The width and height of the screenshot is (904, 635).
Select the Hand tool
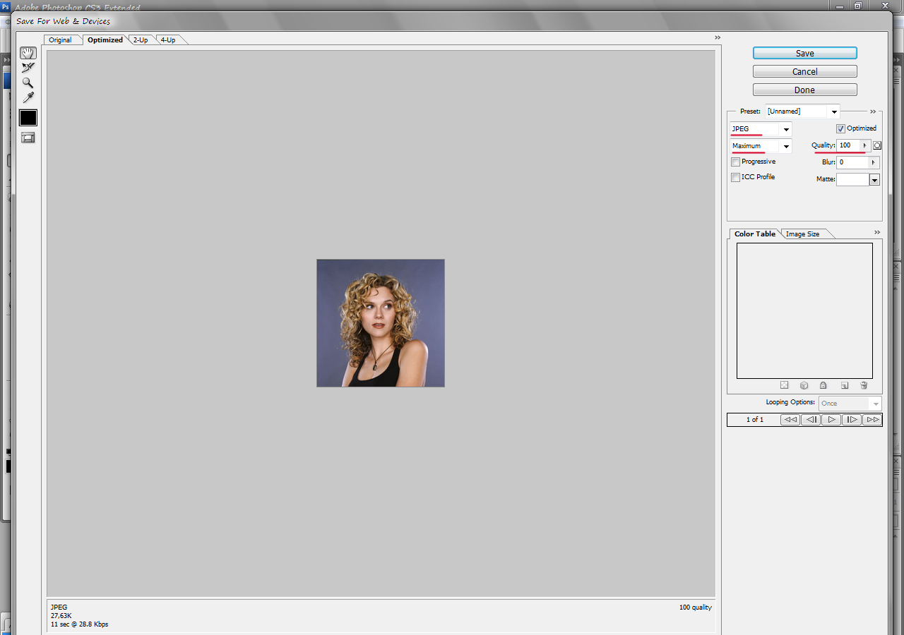[28, 53]
